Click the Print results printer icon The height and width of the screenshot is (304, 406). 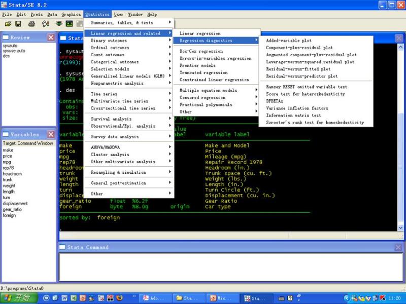[31, 24]
